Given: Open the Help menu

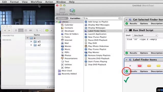Looking at the screenshot, I should [72, 2].
